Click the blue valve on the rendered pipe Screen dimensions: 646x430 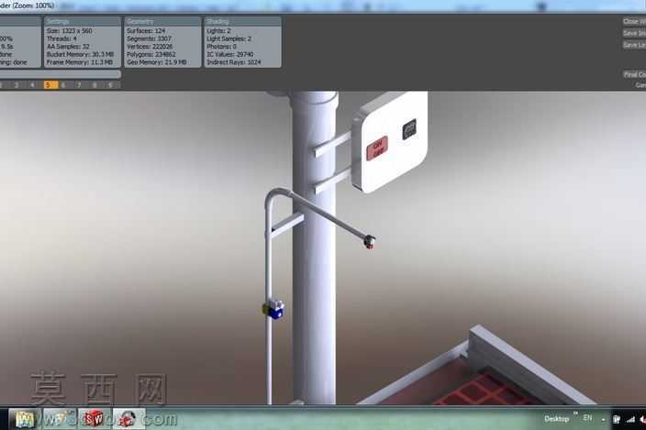point(274,310)
